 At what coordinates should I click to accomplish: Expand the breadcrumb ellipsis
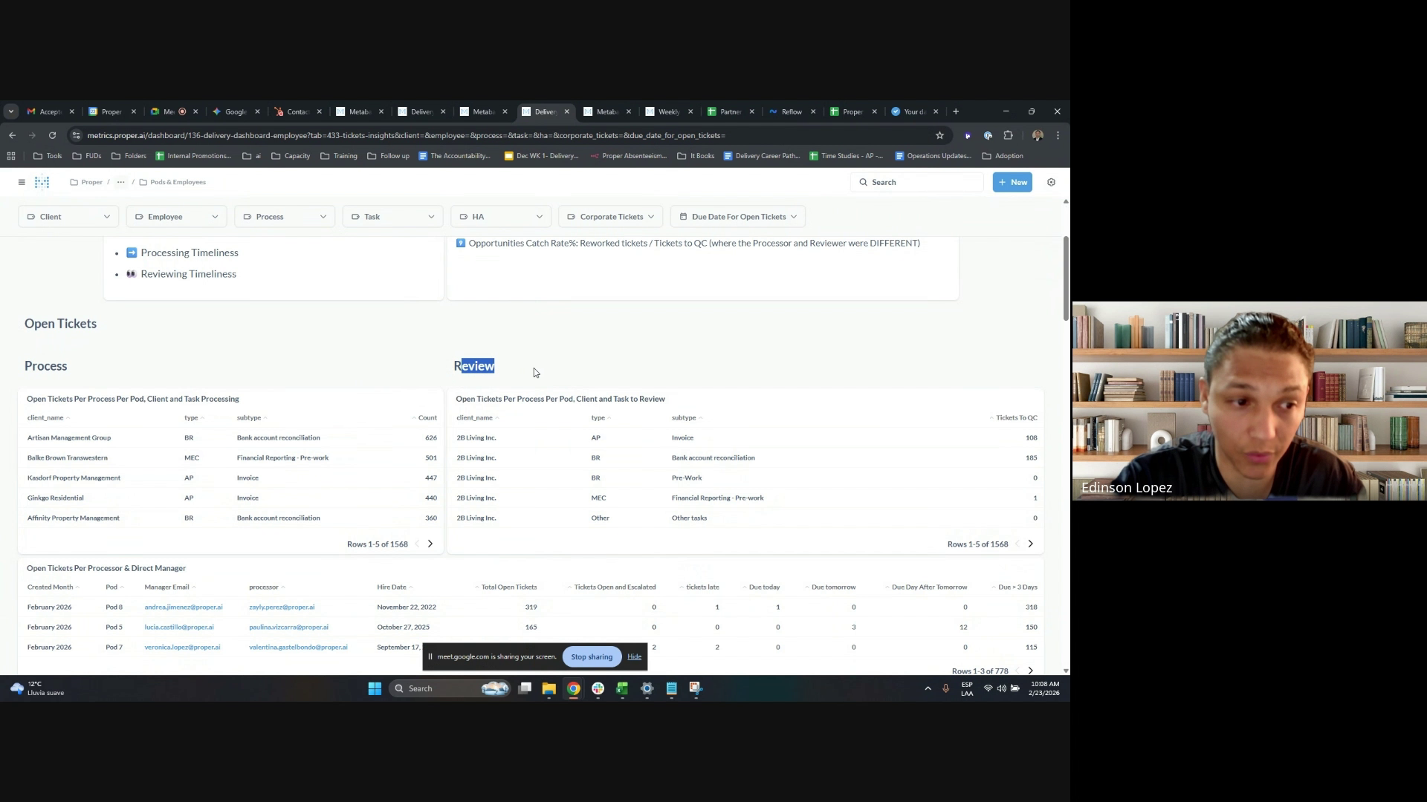(x=120, y=182)
